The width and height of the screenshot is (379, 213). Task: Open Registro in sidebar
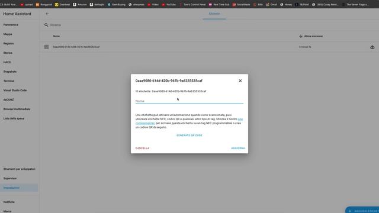click(x=8, y=43)
